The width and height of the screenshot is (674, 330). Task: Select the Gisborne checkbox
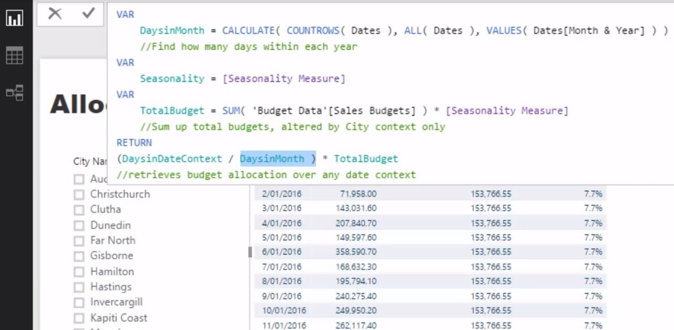(79, 256)
